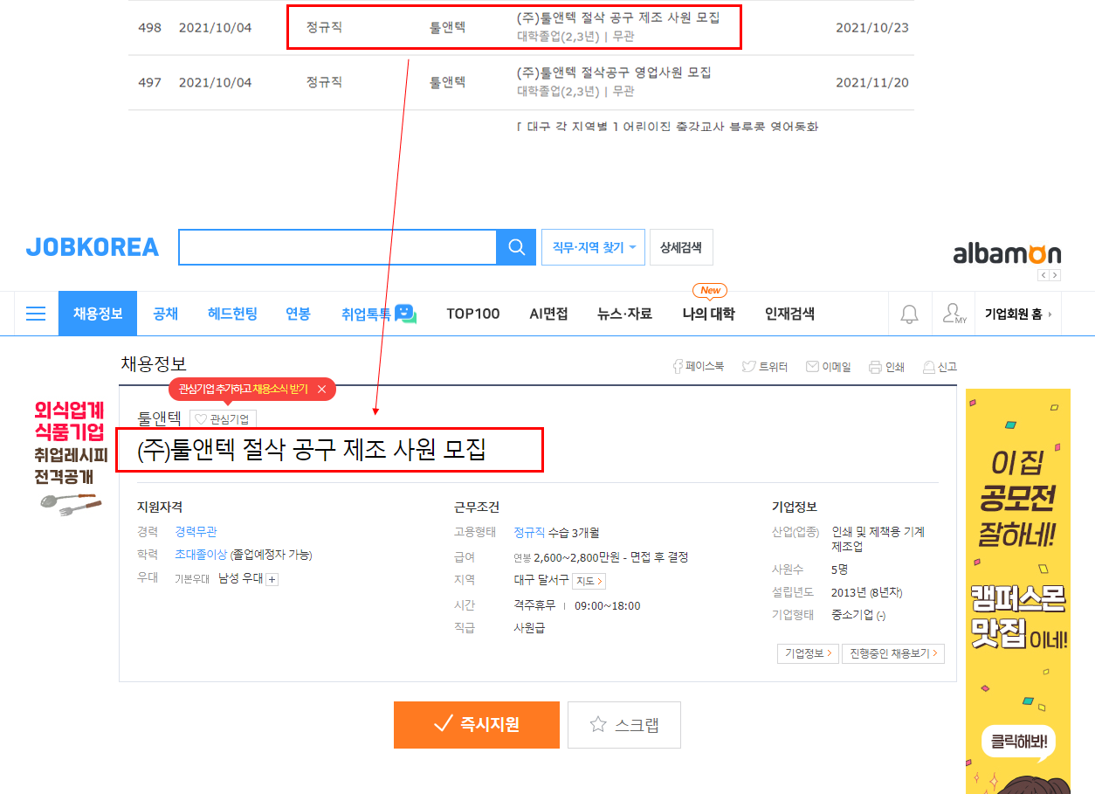Open the 나의 대학 menu
This screenshot has height=794, width=1095.
click(709, 314)
